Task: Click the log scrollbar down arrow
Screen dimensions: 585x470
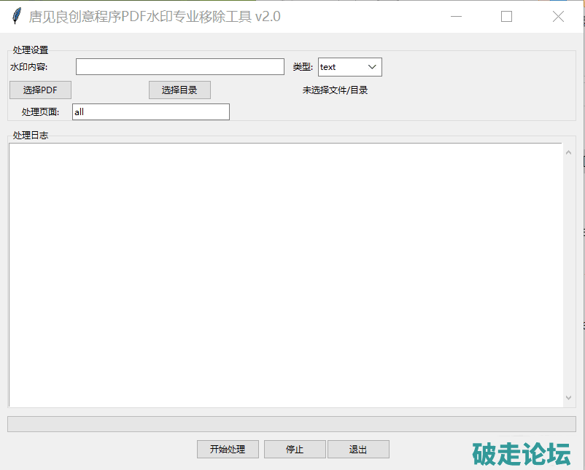Action: coord(569,398)
